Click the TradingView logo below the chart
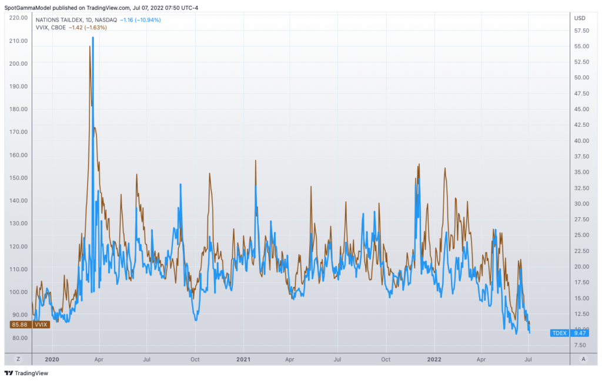This screenshot has width=602, height=381. pos(26,373)
